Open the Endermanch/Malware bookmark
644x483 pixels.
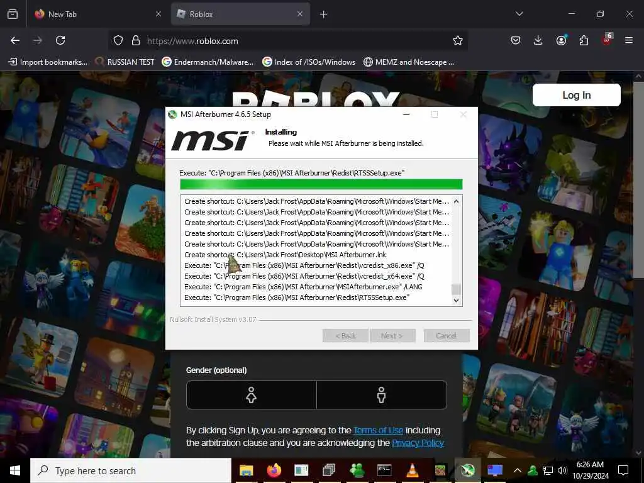(208, 62)
